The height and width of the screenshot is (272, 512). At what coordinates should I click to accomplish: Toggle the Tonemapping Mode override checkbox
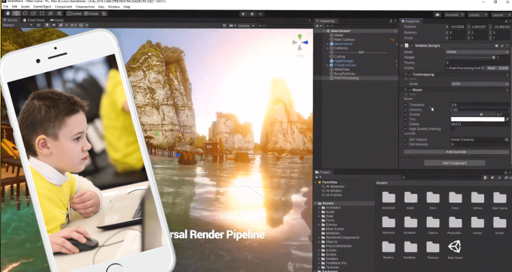tap(406, 84)
